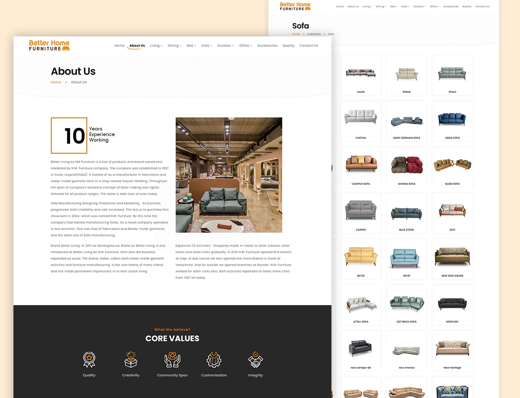The image size is (520, 398).
Task: Click the Quality medal icon
Action: point(89,360)
